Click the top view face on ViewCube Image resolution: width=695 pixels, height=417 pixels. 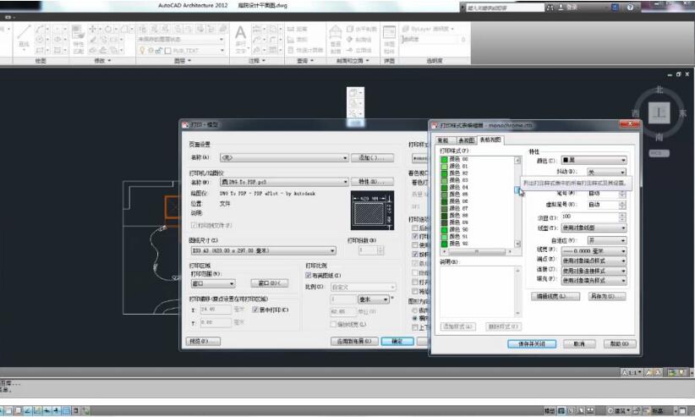pyautogui.click(x=659, y=112)
